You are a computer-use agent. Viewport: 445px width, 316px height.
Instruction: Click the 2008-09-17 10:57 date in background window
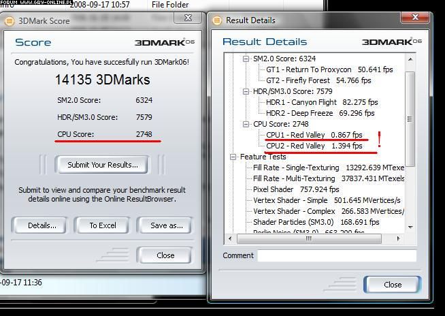tap(99, 5)
